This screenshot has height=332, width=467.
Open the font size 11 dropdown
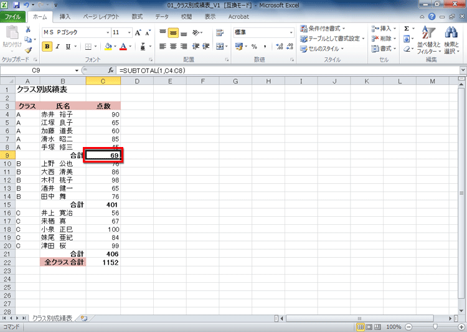pyautogui.click(x=130, y=32)
